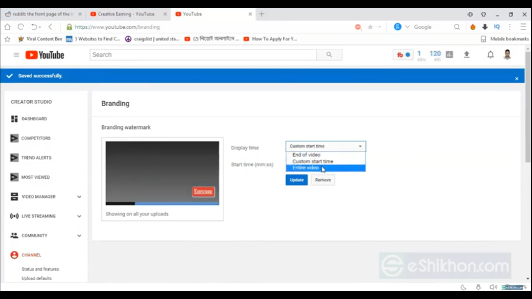Open the analytics stats icon in the header
This screenshot has height=299, width=532.
449,55
